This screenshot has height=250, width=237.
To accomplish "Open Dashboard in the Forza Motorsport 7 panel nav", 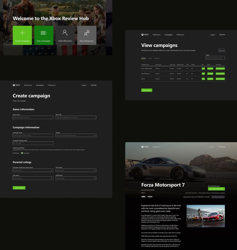I will [x=156, y=147].
